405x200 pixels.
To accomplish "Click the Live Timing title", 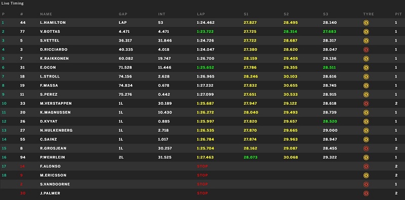I will (12, 4).
